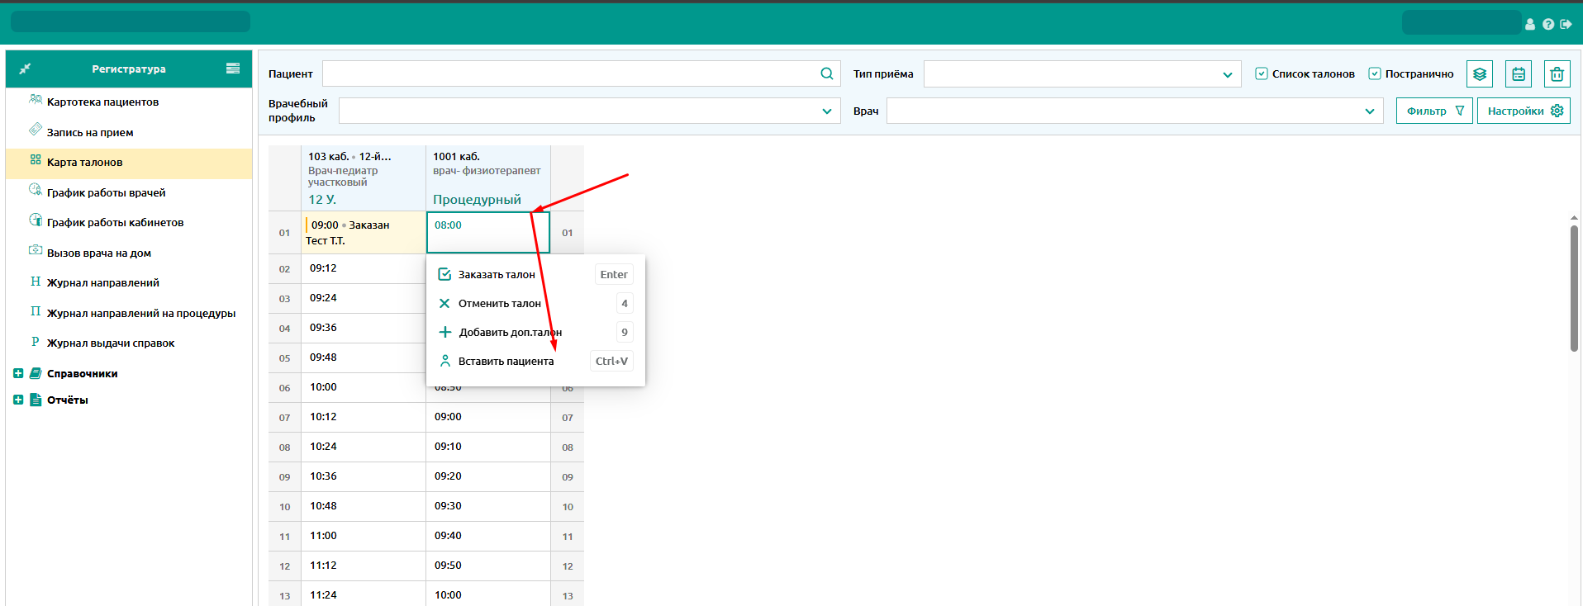Click the vertical scrollbar thumb of schedule
The width and height of the screenshot is (1583, 606).
point(1574,287)
